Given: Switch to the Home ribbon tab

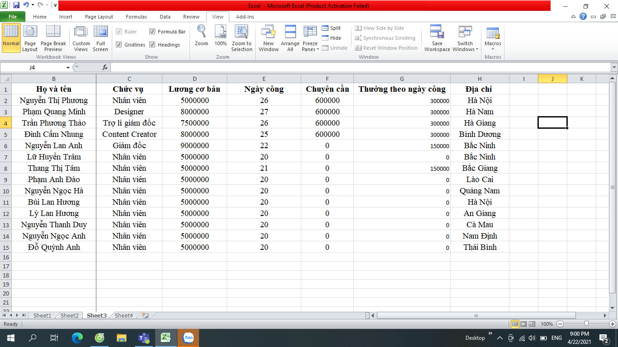Looking at the screenshot, I should [x=40, y=17].
